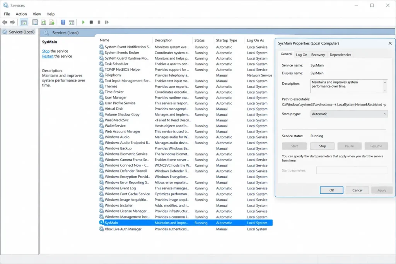Image resolution: width=396 pixels, height=264 pixels.
Task: Select the System Events Broker service
Action: [186, 53]
